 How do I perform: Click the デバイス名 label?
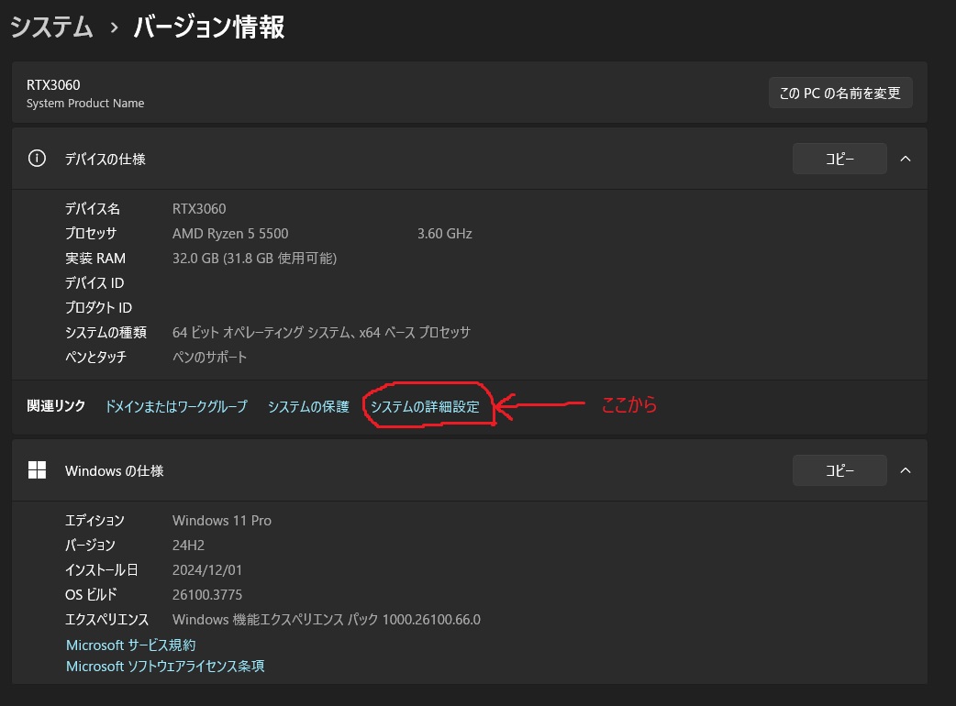[x=93, y=208]
